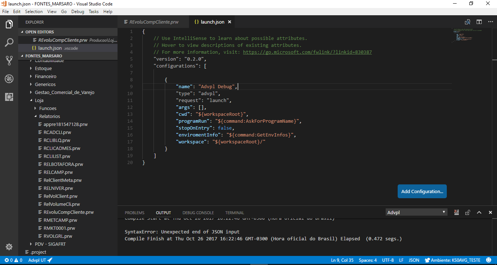Open the Manage gear menu
The image size is (497, 265).
tap(9, 247)
